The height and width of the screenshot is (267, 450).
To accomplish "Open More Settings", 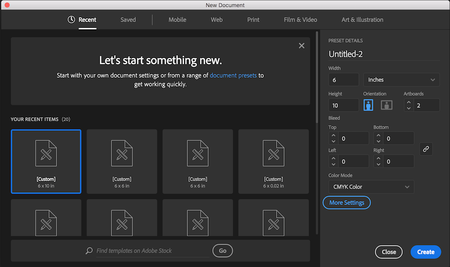I will pyautogui.click(x=346, y=202).
